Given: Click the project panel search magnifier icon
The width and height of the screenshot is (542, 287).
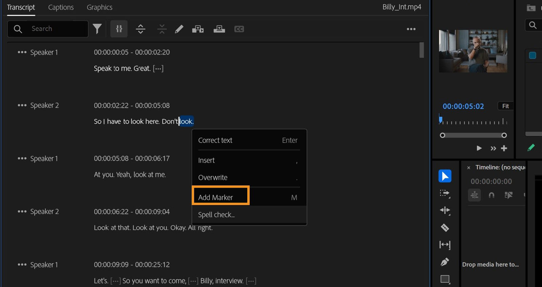Looking at the screenshot, I should tap(533, 25).
